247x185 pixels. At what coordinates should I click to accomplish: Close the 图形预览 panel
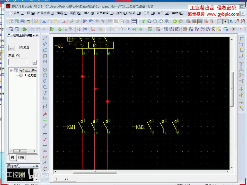click(x=37, y=166)
